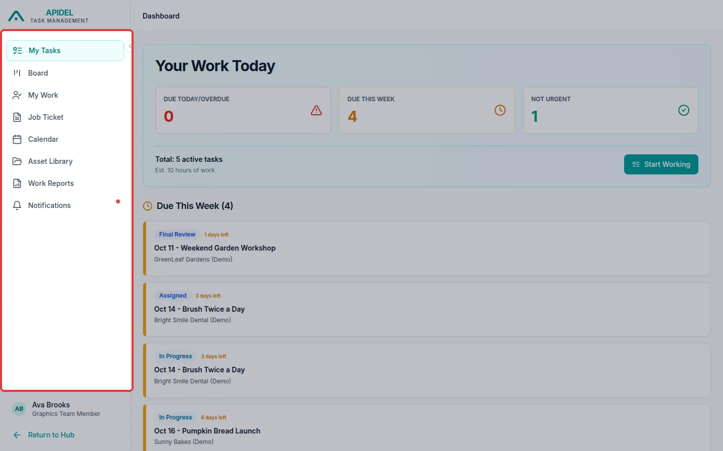The width and height of the screenshot is (723, 451).
Task: Click the My Work person icon
Action: (x=17, y=95)
